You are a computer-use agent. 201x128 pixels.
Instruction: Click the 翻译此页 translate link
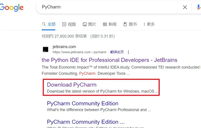117,52
